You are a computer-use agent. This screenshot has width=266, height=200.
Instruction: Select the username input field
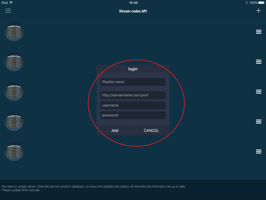pos(133,105)
